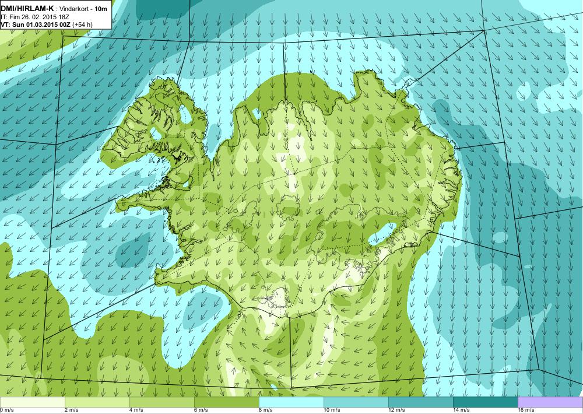The width and height of the screenshot is (583, 414).
Task: Click the '0 m/s' legend label
Action: (x=6, y=411)
